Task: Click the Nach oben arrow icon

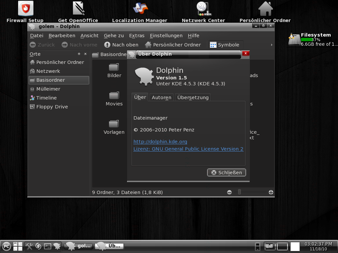Action: click(107, 44)
